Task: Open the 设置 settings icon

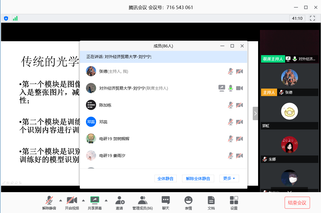Action: coord(234,202)
